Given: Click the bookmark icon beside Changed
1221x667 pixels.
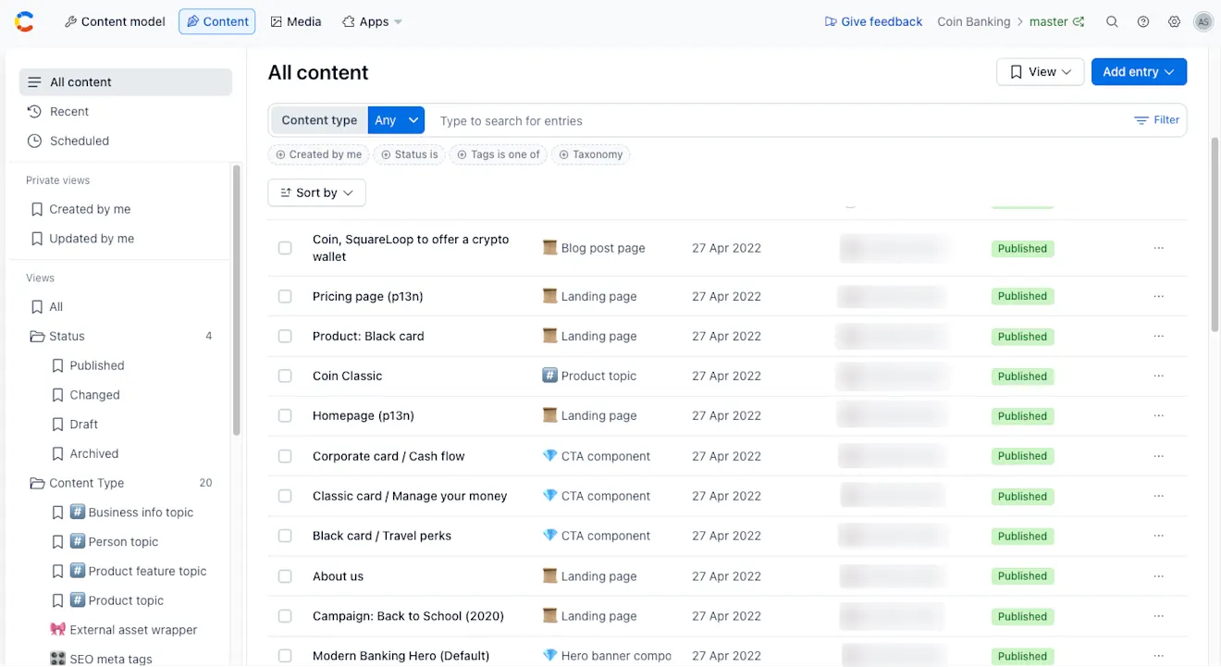Looking at the screenshot, I should pos(57,395).
